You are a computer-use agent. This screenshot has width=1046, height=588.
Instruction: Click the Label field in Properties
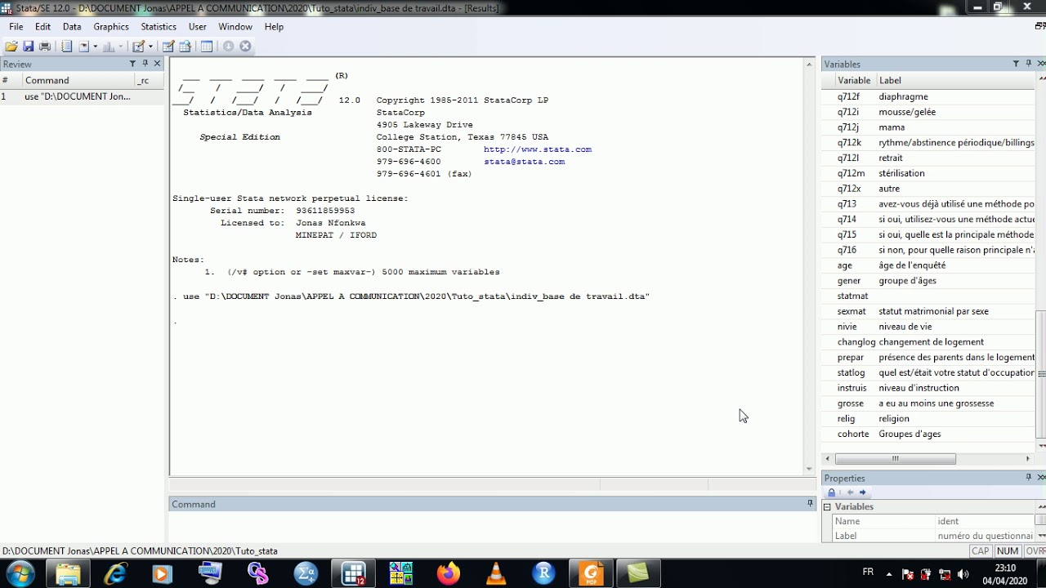click(x=985, y=536)
